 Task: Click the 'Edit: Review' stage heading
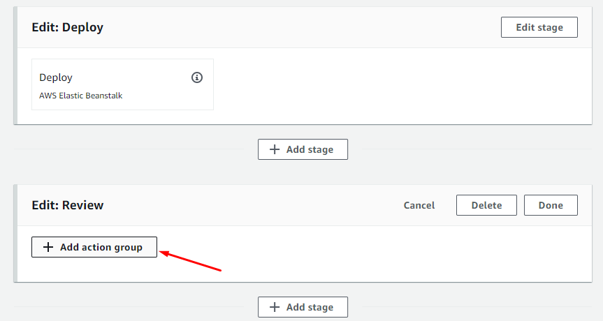68,205
